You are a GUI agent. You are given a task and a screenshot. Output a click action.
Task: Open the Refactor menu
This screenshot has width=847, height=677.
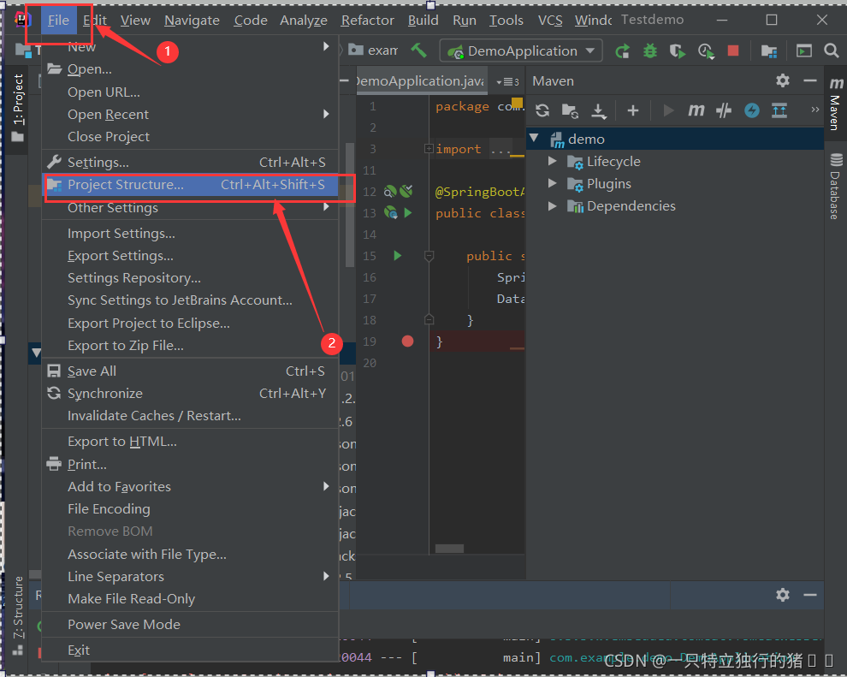tap(367, 21)
